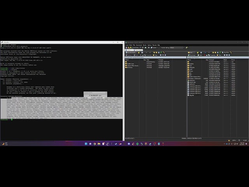Viewport: 249px width, 187px height.
Task: Click the PuTTY terminal scrollbar
Action: tap(123, 92)
